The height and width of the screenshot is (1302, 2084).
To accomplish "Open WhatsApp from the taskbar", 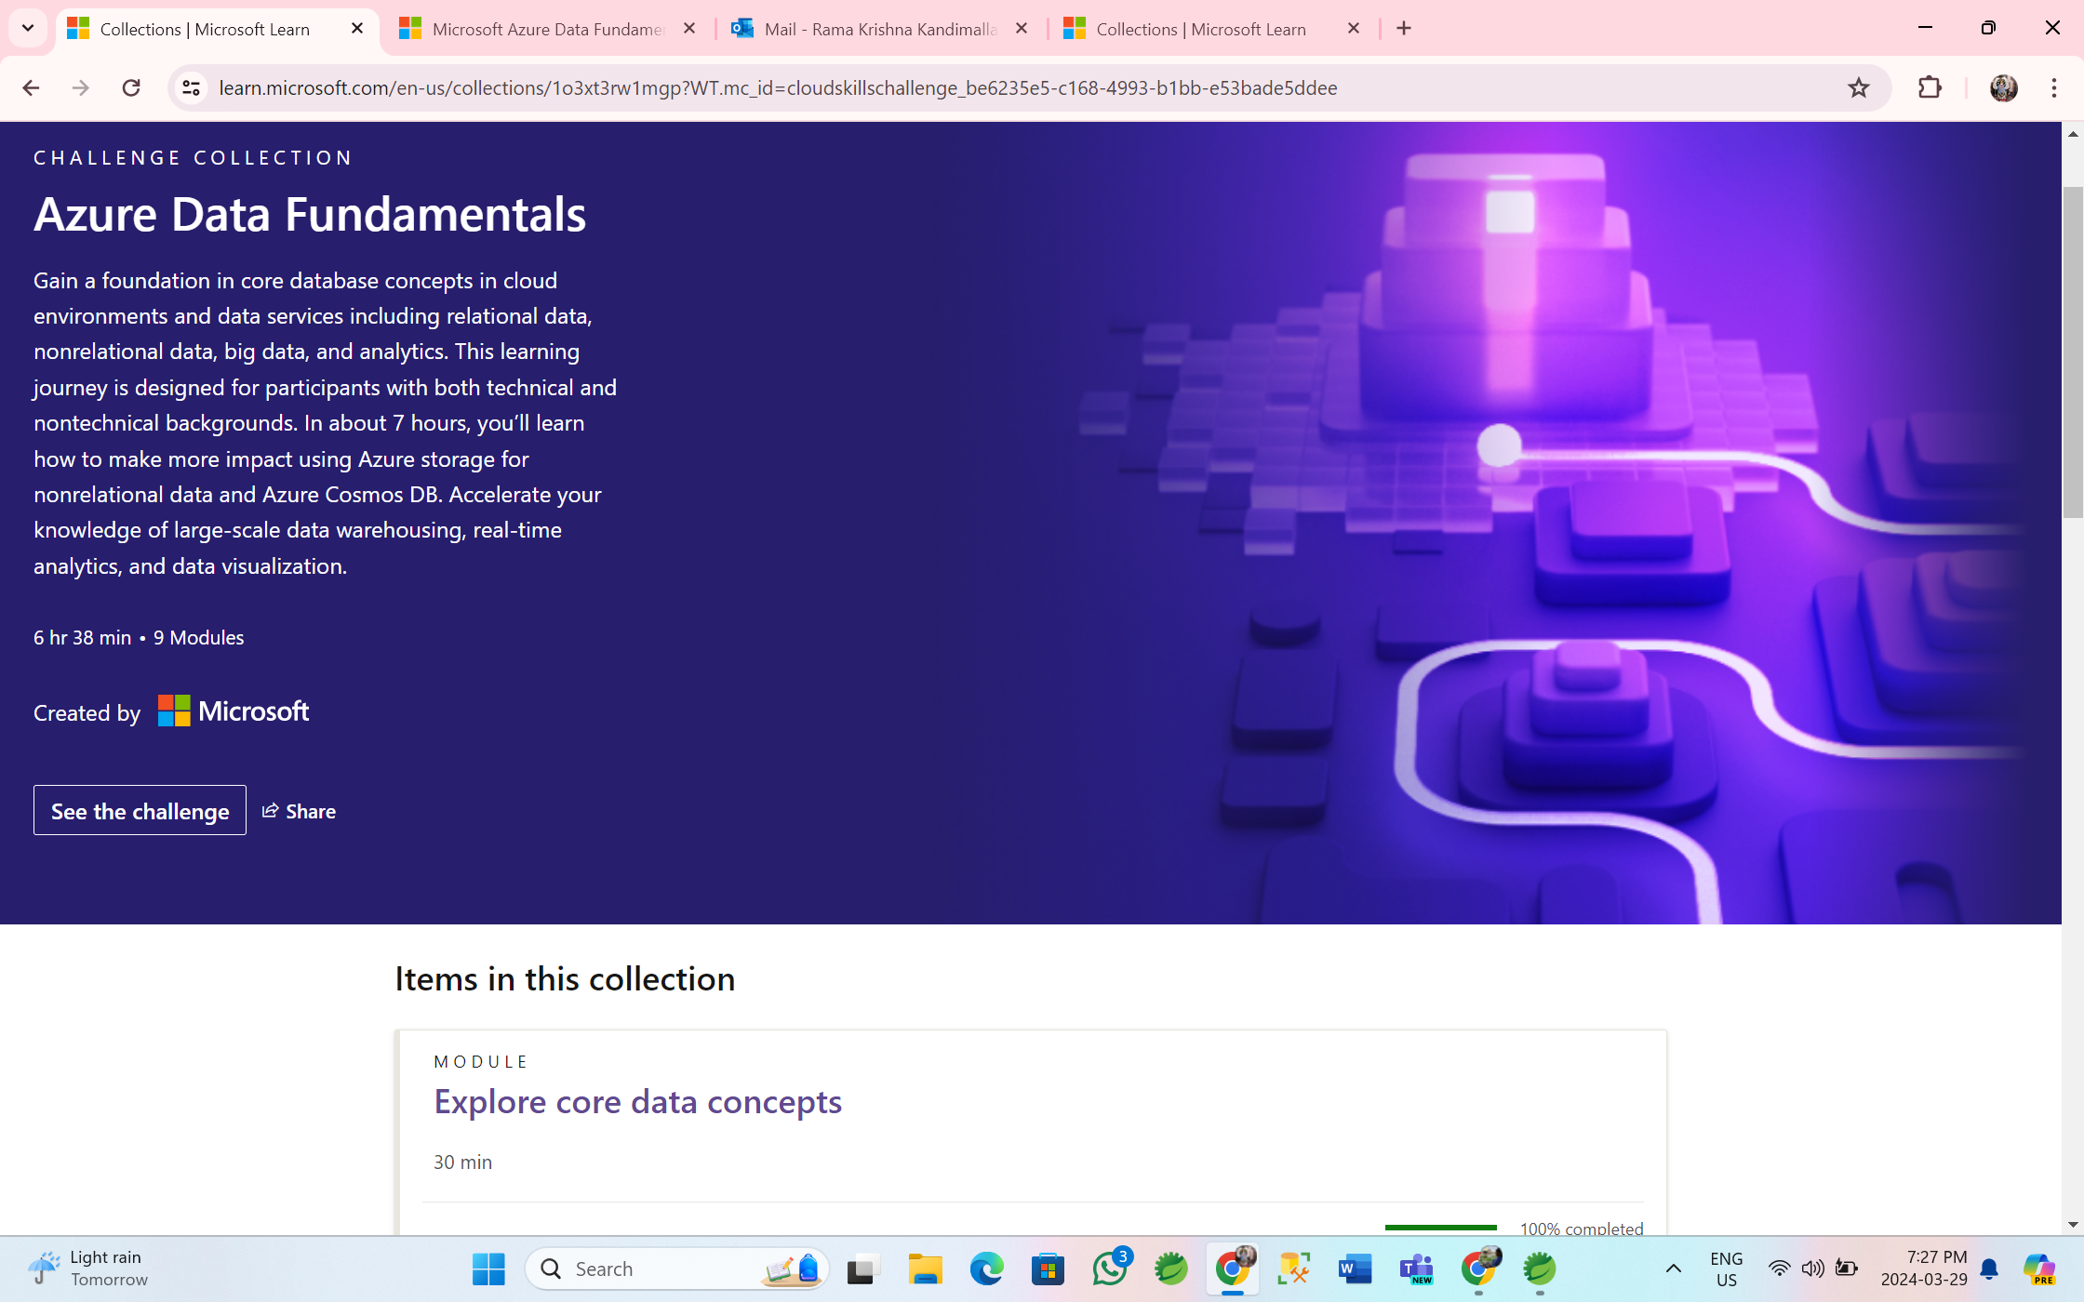I will pyautogui.click(x=1109, y=1268).
